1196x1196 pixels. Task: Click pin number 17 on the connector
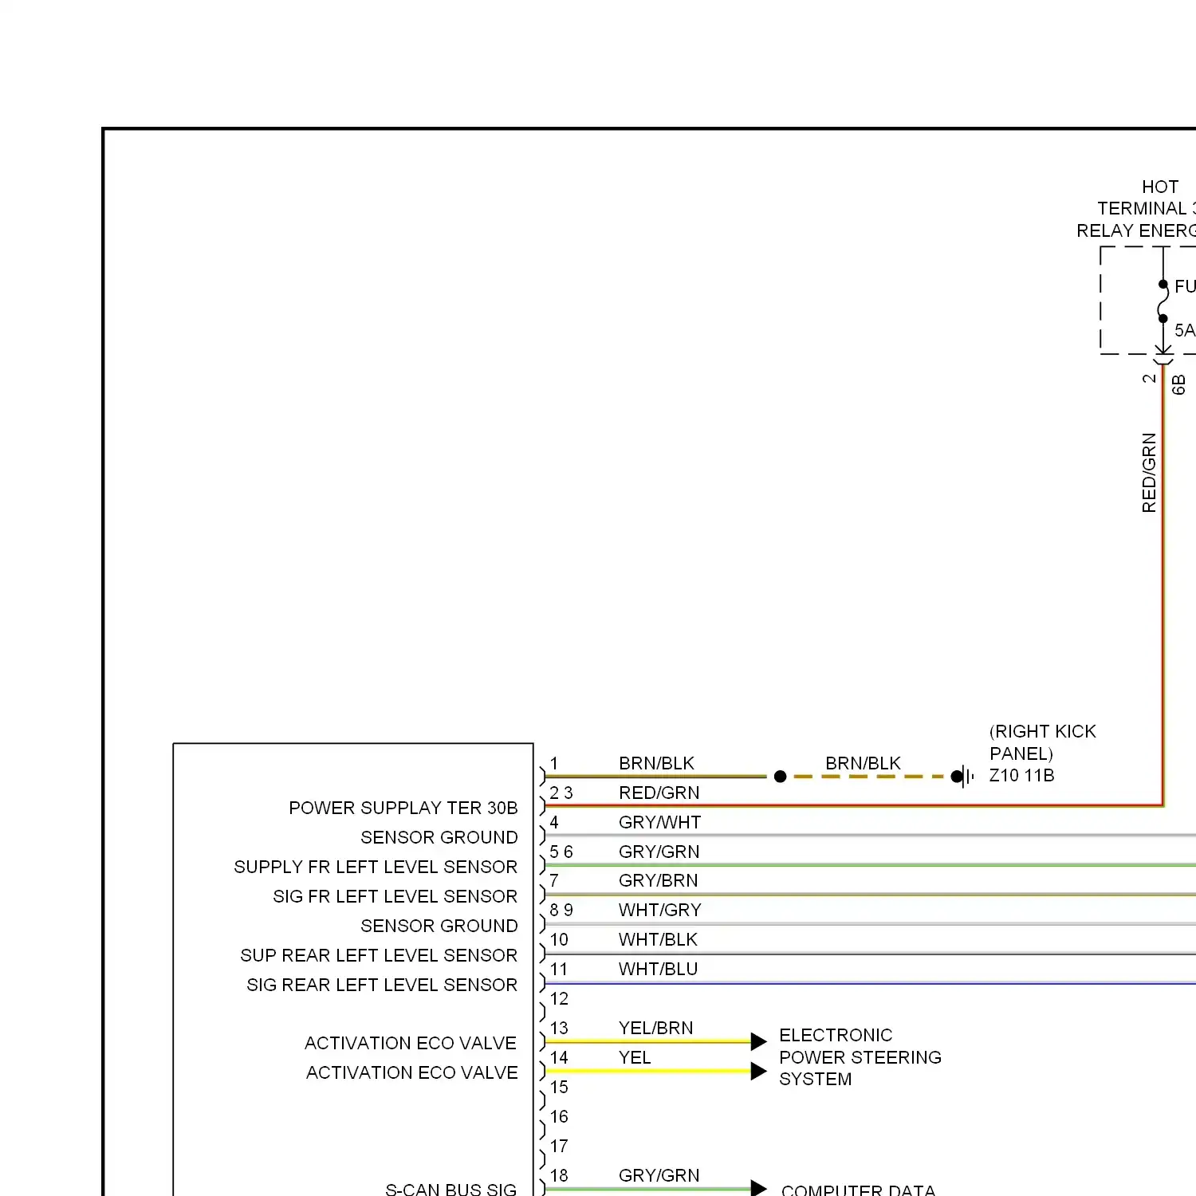[x=559, y=1146]
